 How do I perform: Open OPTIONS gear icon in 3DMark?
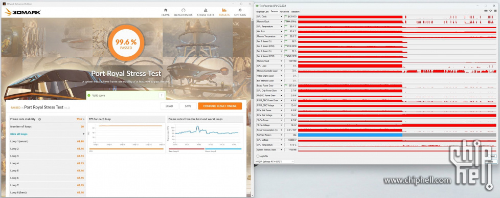[240, 10]
